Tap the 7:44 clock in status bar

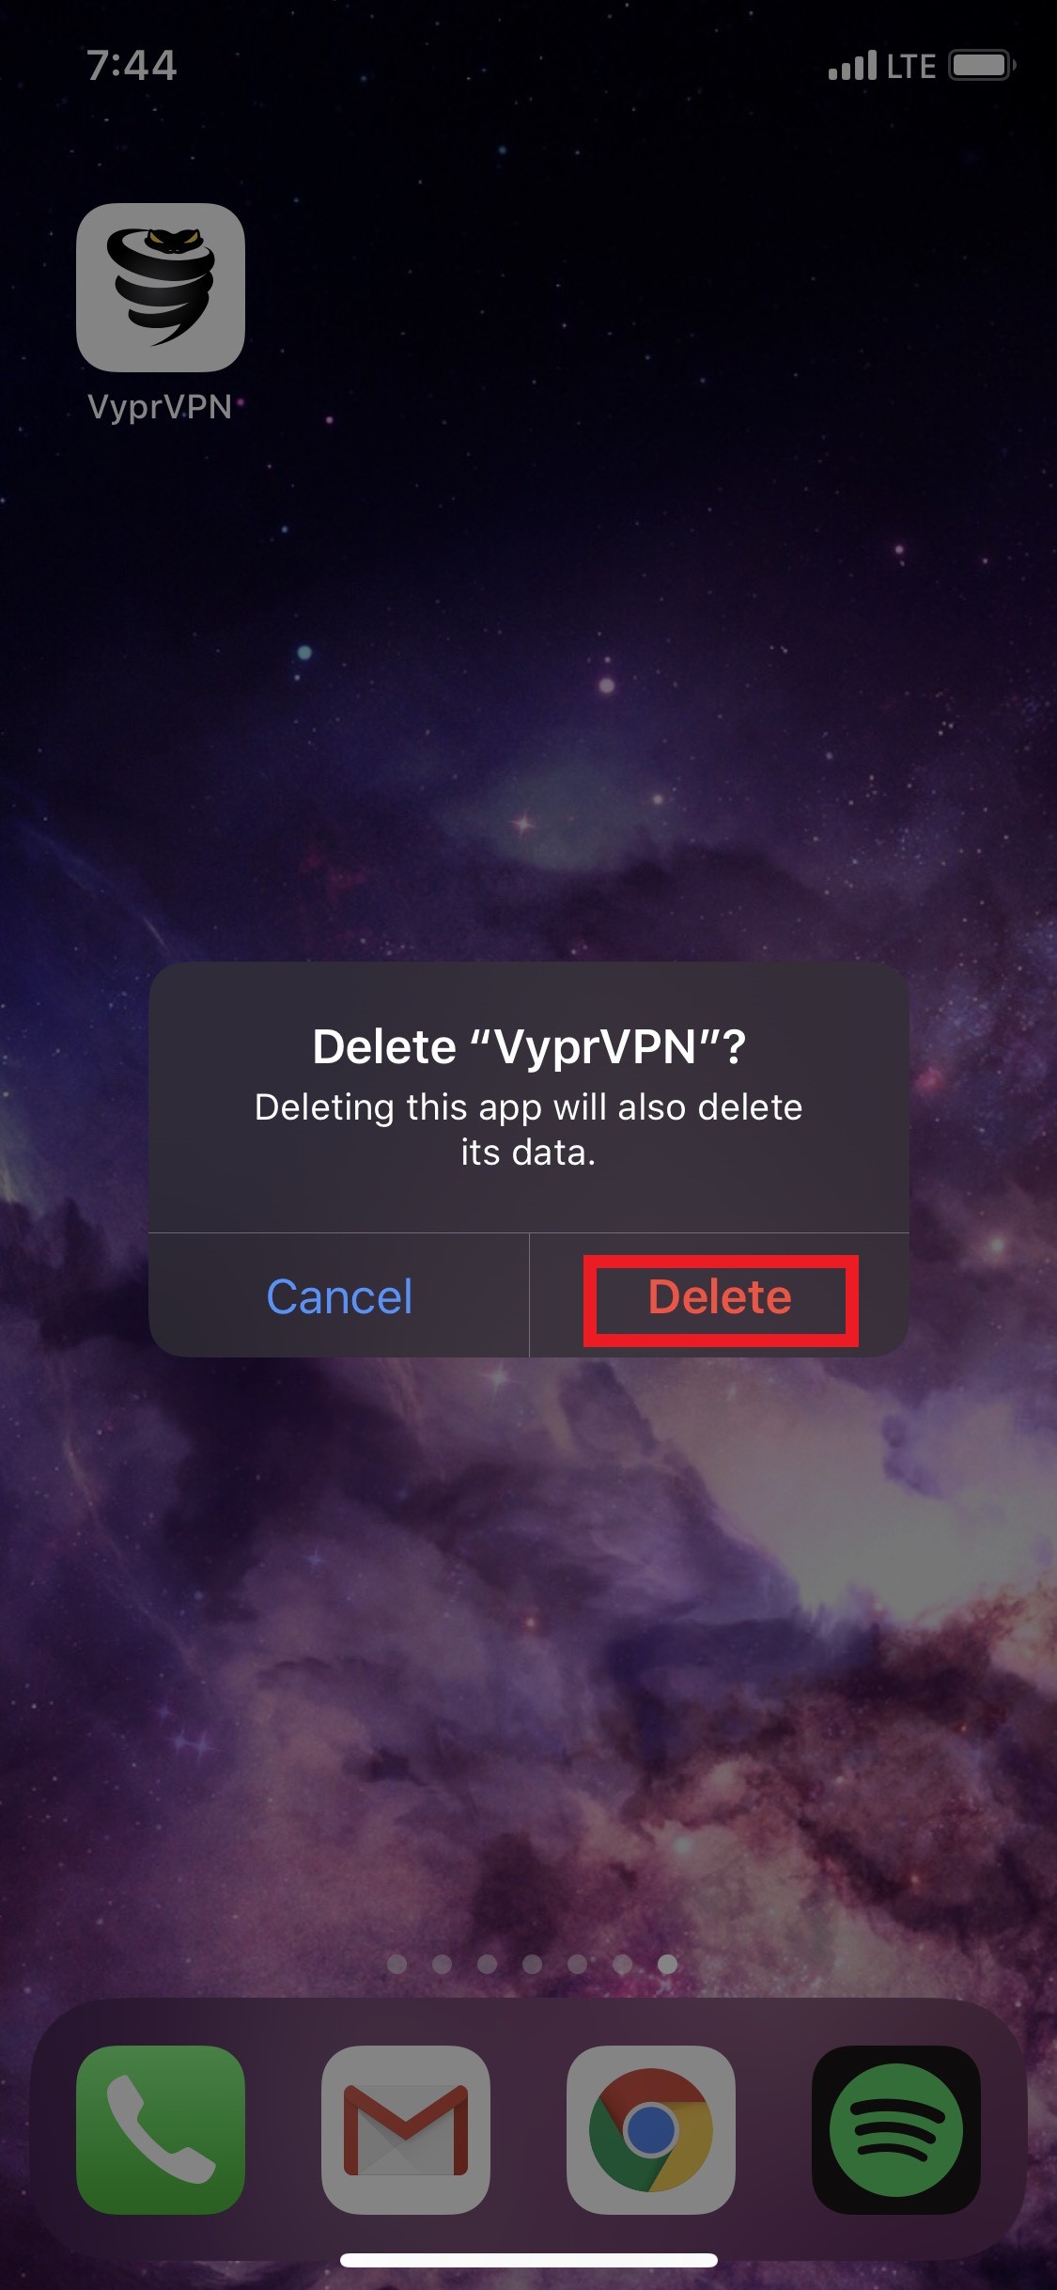coord(132,66)
